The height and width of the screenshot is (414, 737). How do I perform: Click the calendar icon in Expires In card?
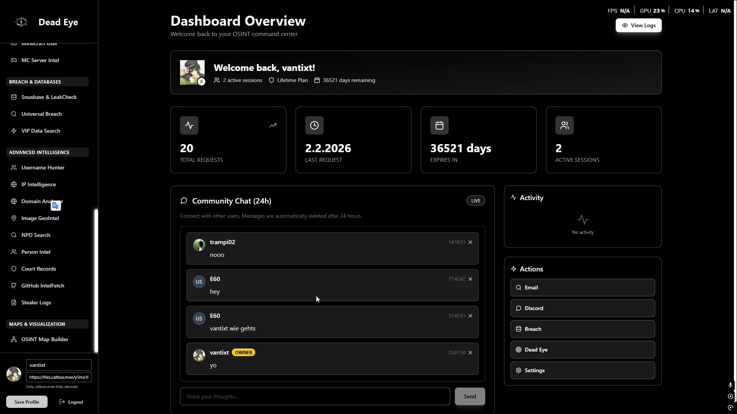440,125
